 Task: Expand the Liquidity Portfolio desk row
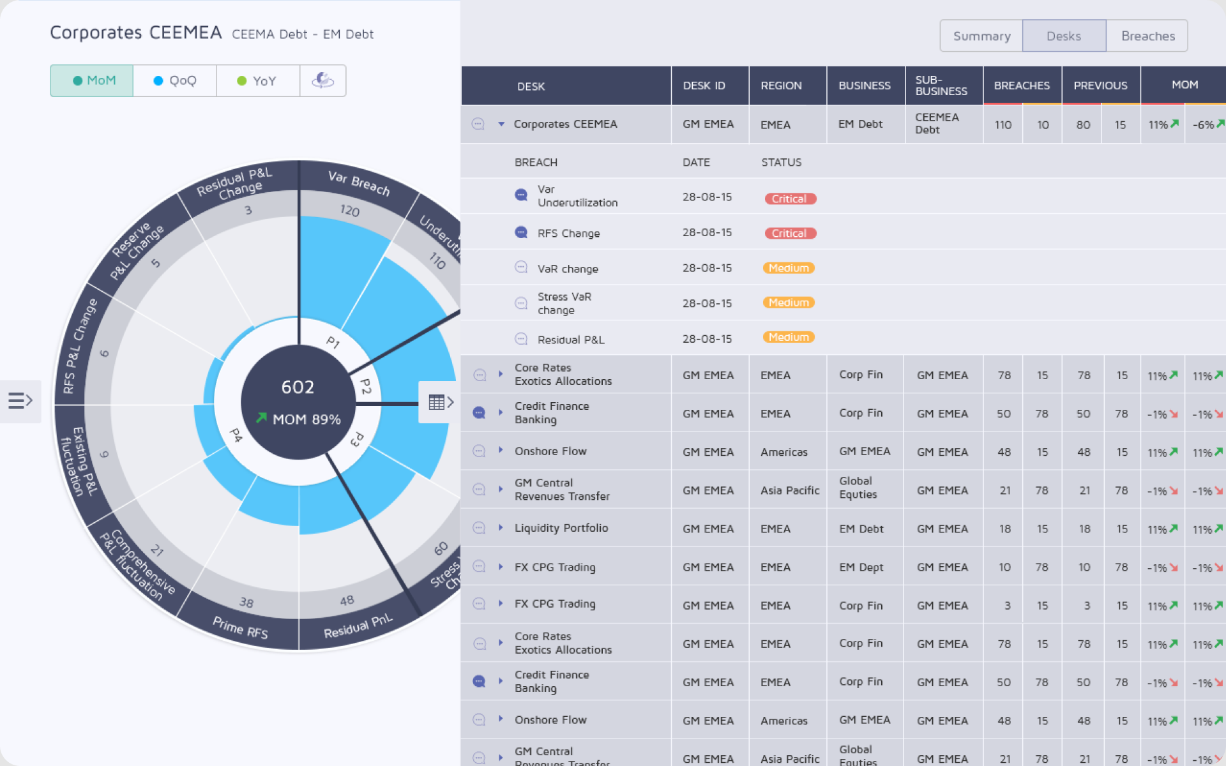pyautogui.click(x=501, y=527)
